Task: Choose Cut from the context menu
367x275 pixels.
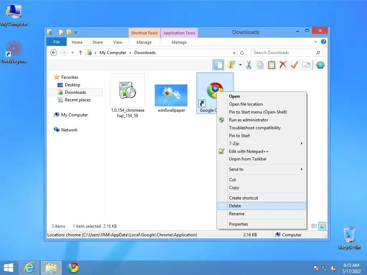Action: click(261, 180)
